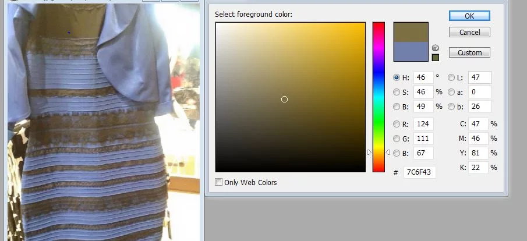Open the Custom color libraries button
The width and height of the screenshot is (527, 241).
(469, 52)
